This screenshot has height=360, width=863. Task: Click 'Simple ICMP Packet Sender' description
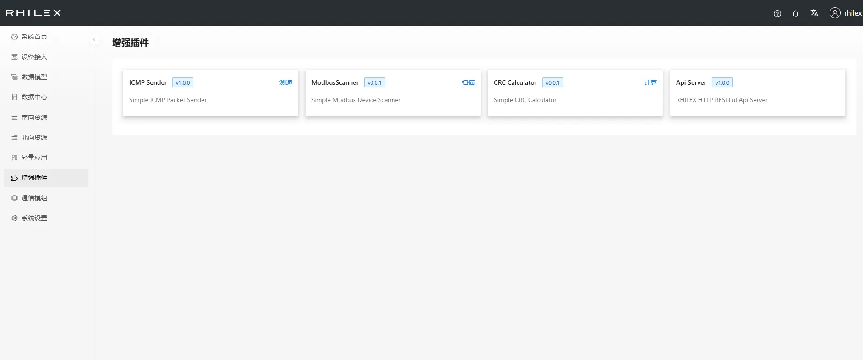(168, 100)
